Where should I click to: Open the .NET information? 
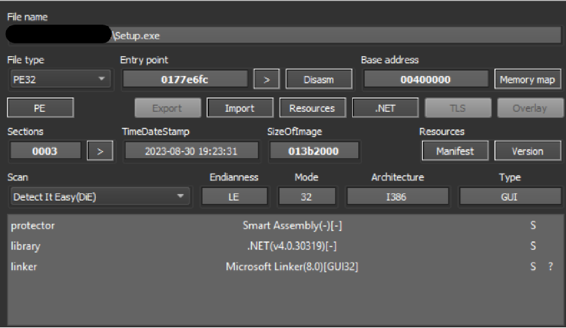tap(386, 108)
